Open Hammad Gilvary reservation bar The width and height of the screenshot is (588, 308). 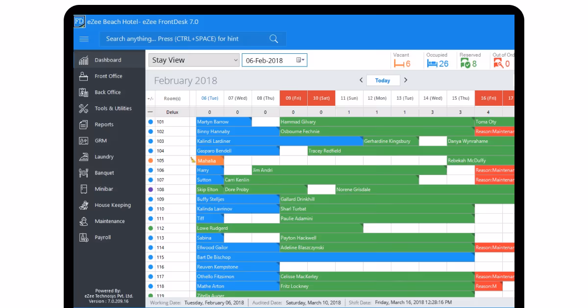pyautogui.click(x=377, y=122)
